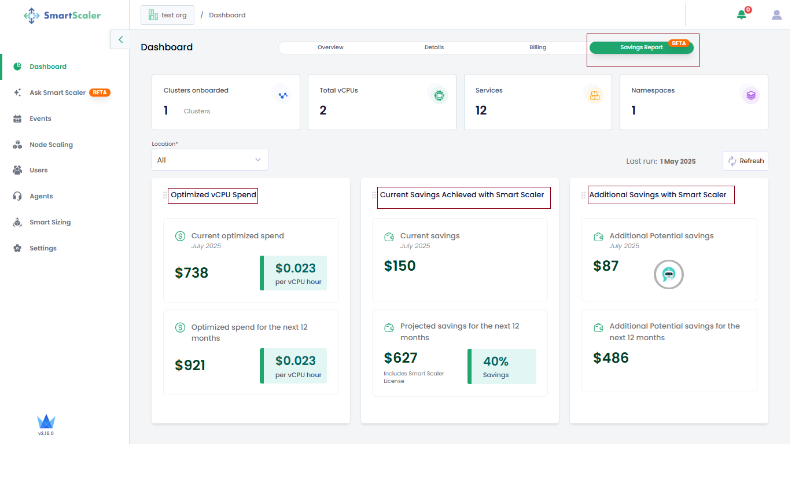This screenshot has height=494, width=799.
Task: Collapse the sidebar with the chevron arrow
Action: [x=120, y=39]
